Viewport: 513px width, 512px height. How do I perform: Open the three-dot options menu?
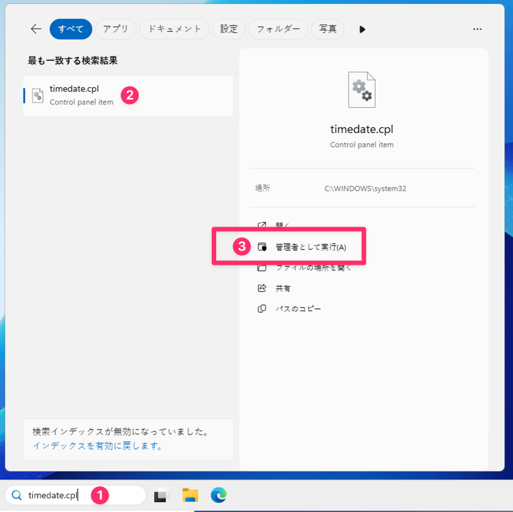point(478,29)
